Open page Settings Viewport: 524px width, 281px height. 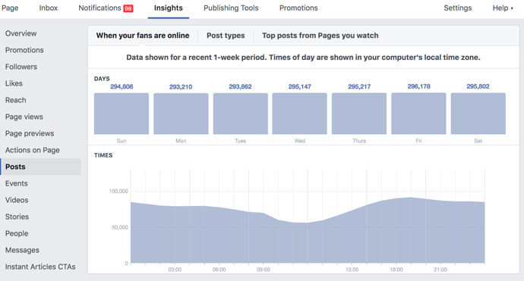coord(457,8)
